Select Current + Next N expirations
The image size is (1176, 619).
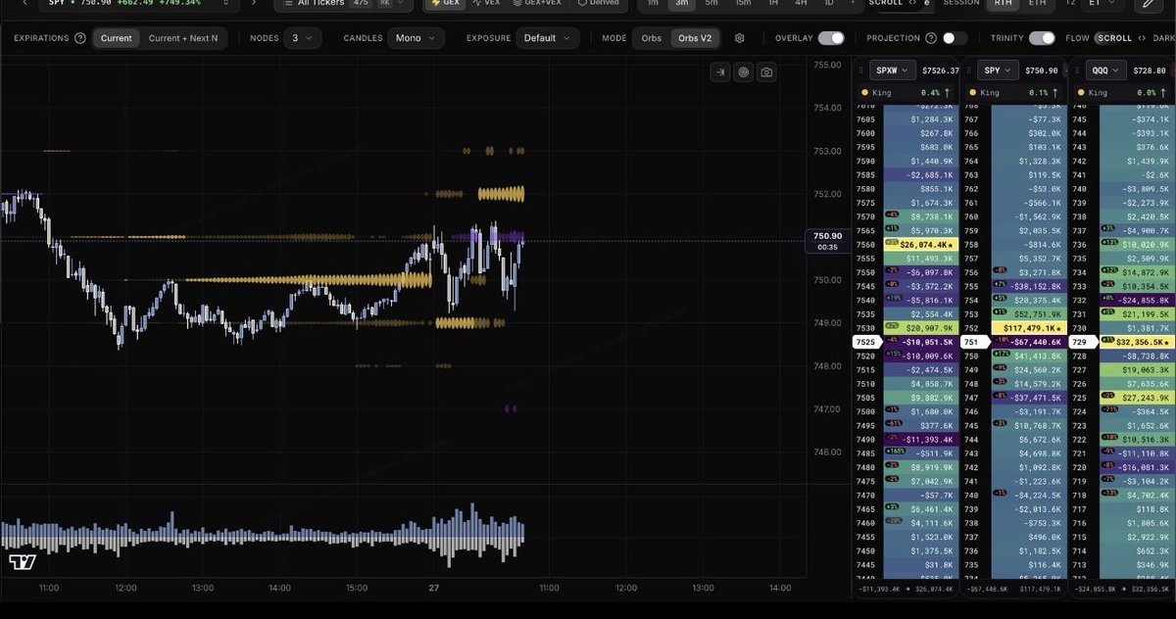coord(183,38)
